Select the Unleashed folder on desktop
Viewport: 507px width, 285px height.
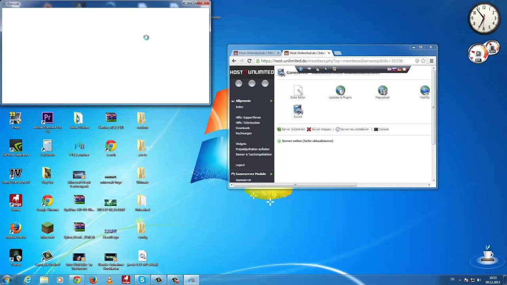click(x=142, y=203)
